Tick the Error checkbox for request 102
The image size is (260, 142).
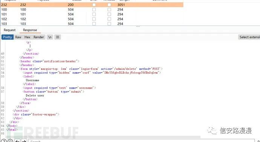point(94,19)
